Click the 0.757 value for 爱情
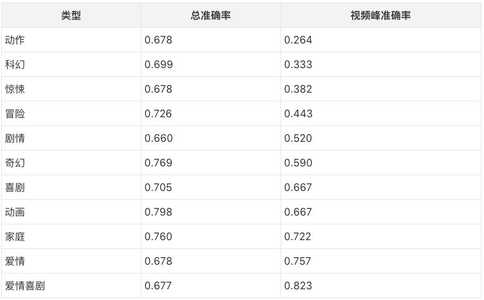The image size is (484, 300). (298, 262)
